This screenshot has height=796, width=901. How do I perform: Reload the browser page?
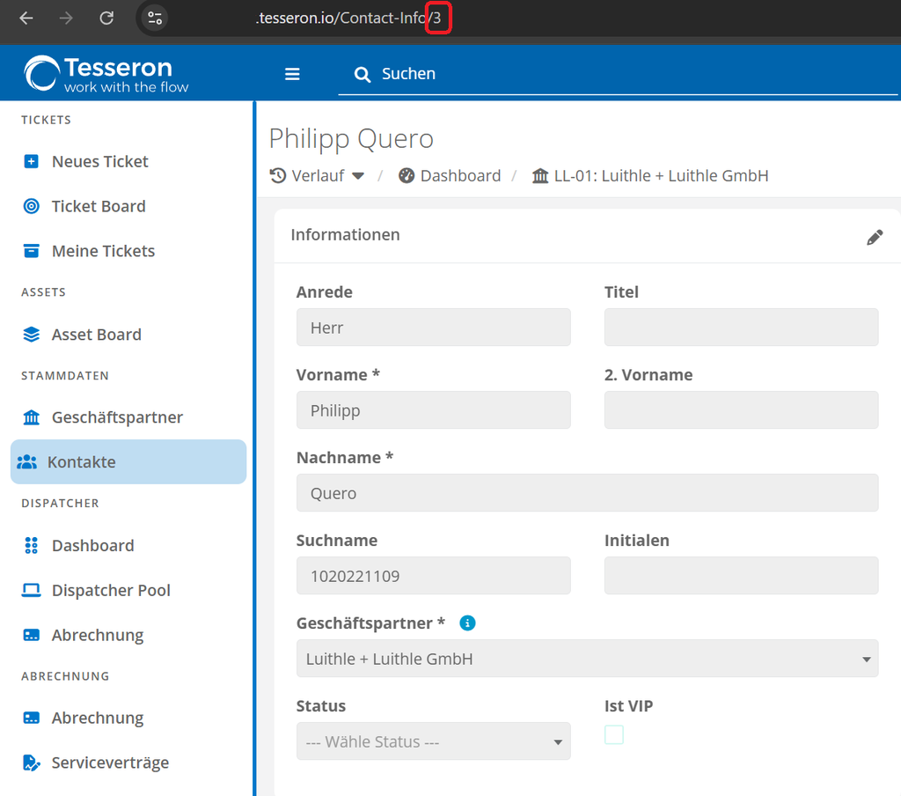point(106,18)
